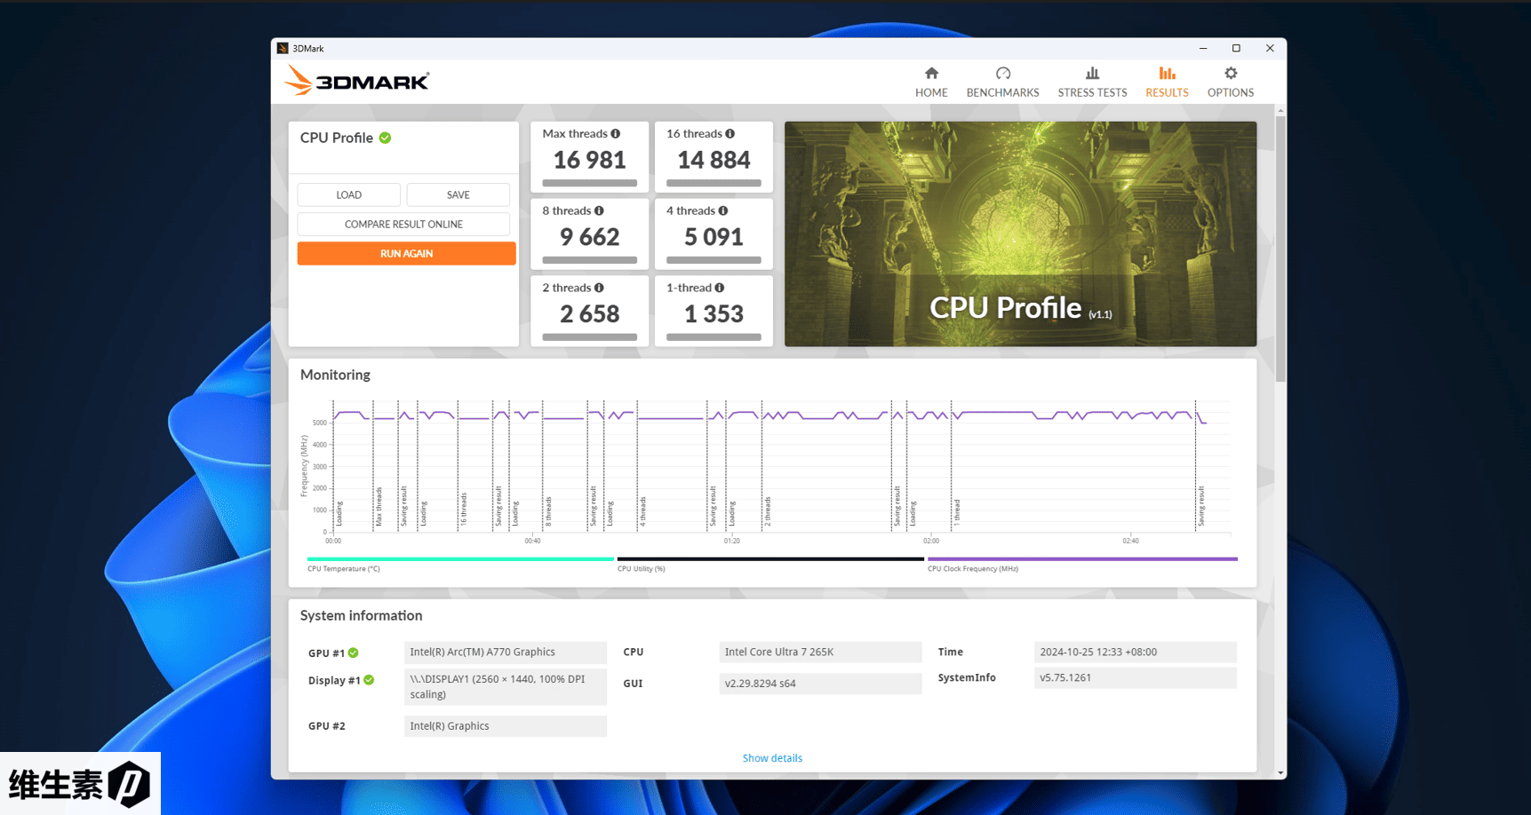Click the info icon beside 8 threads
This screenshot has height=815, width=1531.
tap(599, 211)
